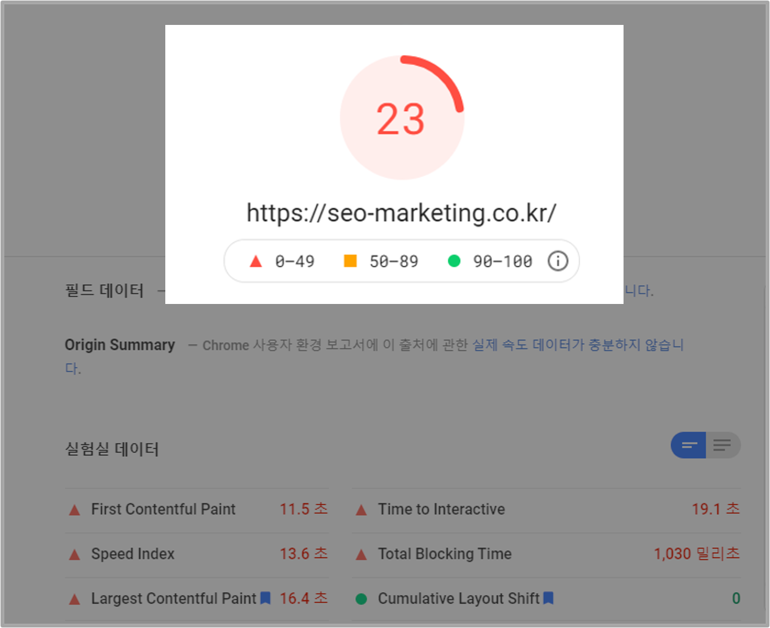Screen dimensions: 770x628
Task: Click the bookmark icon next to Largest Contentful Paint
Action: click(265, 598)
